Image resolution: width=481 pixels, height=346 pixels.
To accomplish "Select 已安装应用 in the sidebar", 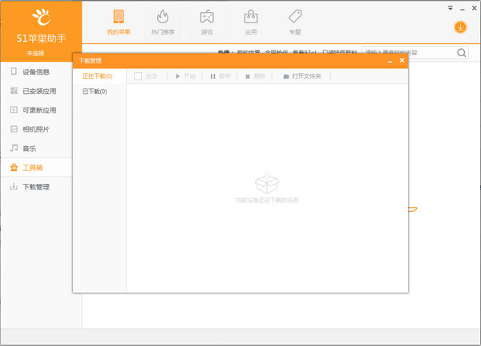I will tap(40, 91).
